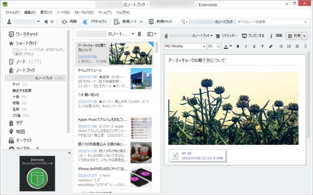Viewport: 313px width, 195px height.
Task: Click プレゼンする presentation button
Action: pyautogui.click(x=253, y=36)
